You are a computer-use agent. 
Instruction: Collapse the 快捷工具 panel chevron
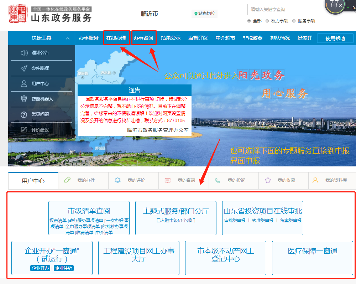pos(68,38)
